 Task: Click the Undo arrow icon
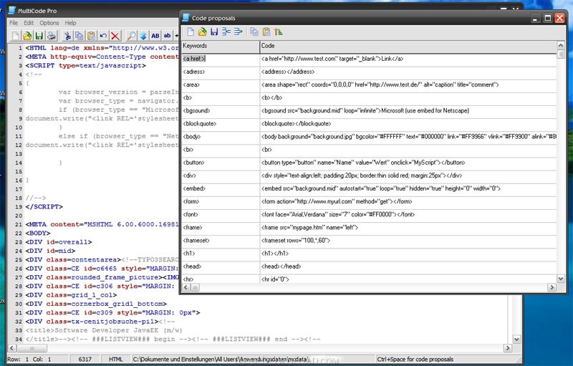[x=103, y=36]
